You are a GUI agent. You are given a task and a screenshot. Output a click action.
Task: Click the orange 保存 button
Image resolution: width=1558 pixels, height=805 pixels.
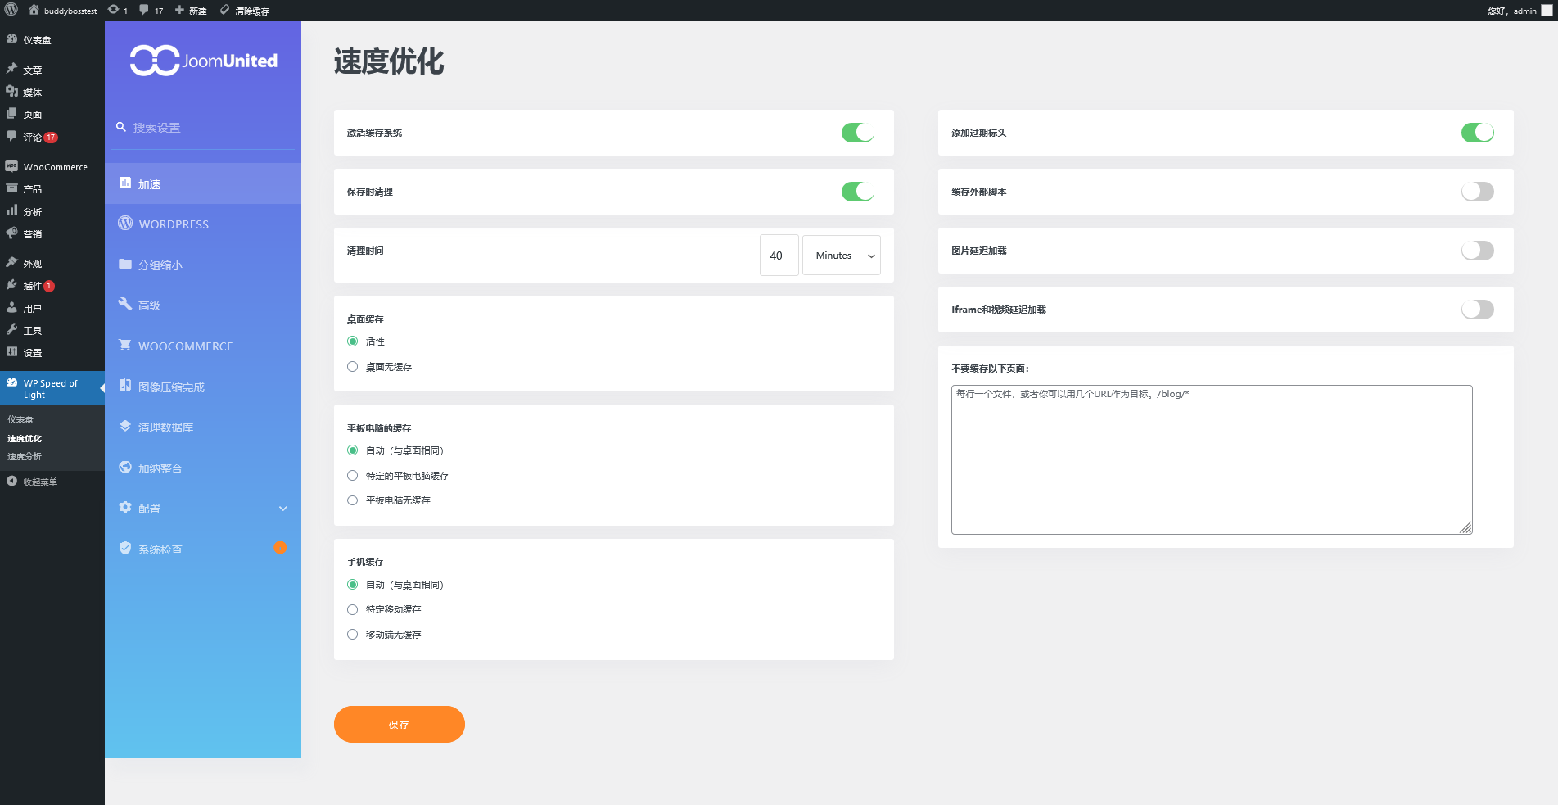pos(399,725)
